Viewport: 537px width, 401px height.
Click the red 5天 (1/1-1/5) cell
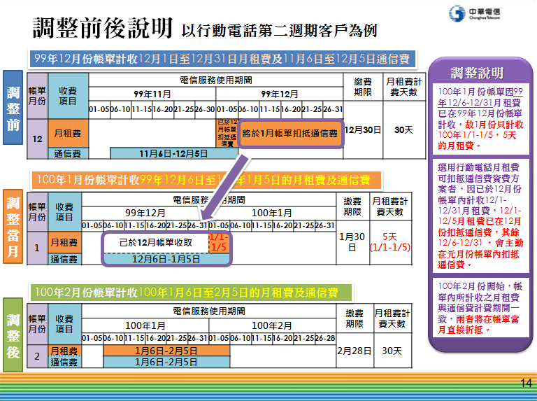pos(390,242)
